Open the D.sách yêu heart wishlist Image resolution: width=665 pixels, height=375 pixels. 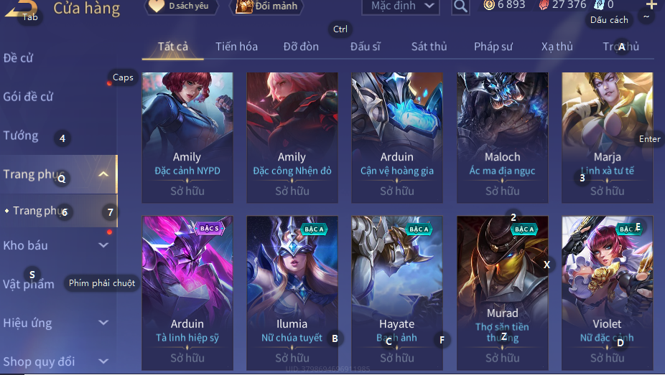(182, 6)
